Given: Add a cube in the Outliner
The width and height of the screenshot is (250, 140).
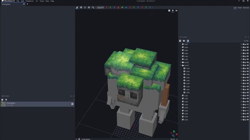Looking at the screenshot, I should click(x=180, y=41).
